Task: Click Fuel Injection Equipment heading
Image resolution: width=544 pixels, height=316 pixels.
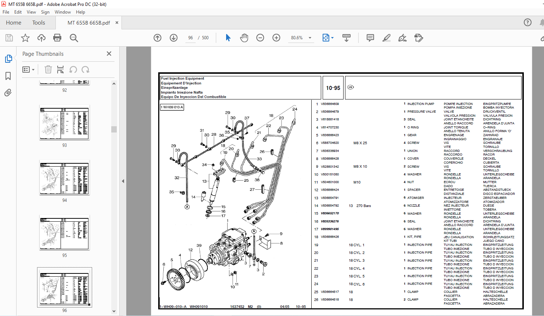Action: 182,79
